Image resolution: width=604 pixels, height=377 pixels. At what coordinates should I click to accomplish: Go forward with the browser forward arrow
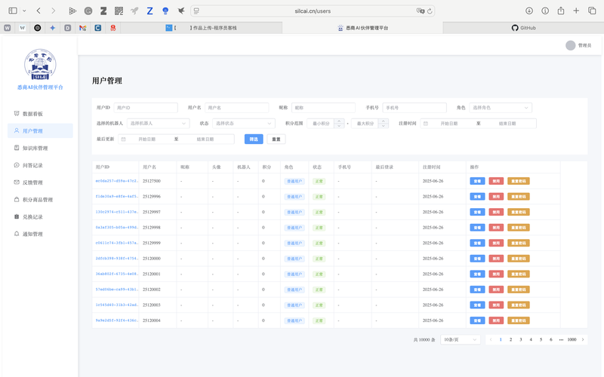(x=53, y=11)
